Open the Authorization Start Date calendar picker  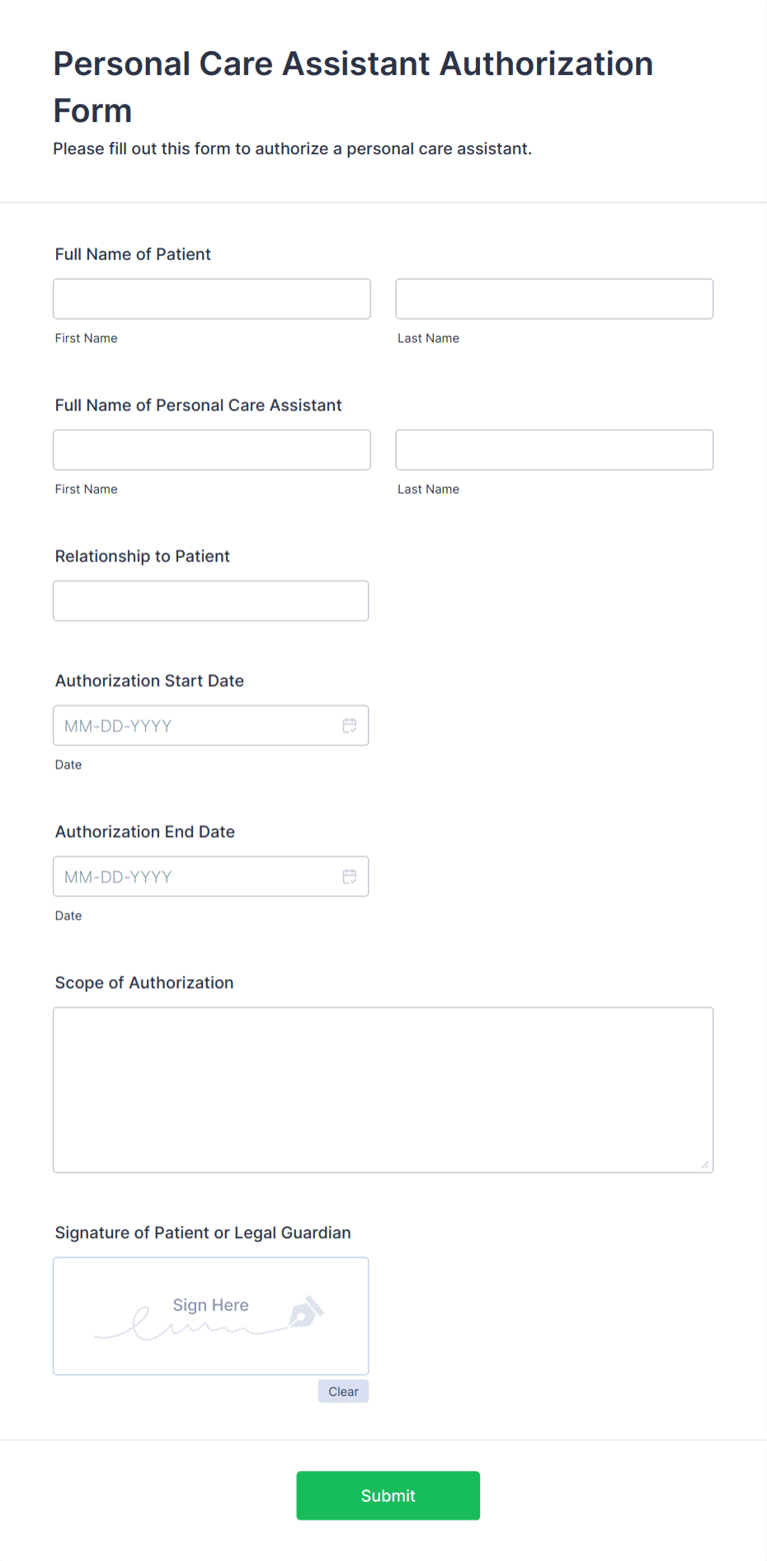coord(350,725)
